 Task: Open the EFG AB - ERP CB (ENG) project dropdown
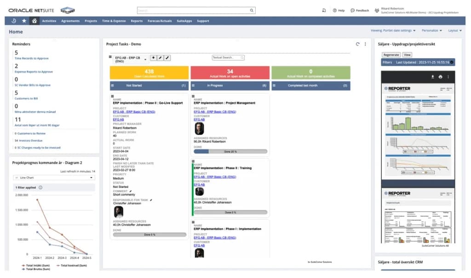pos(130,59)
